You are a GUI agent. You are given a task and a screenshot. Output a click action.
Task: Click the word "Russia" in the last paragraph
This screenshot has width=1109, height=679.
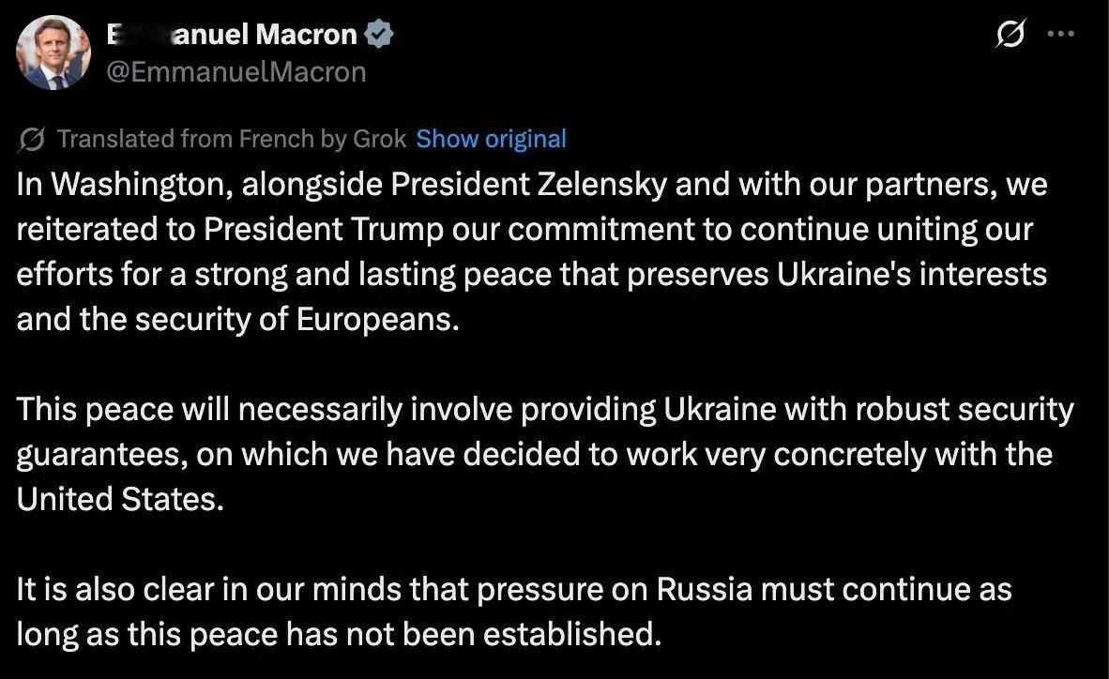(705, 589)
